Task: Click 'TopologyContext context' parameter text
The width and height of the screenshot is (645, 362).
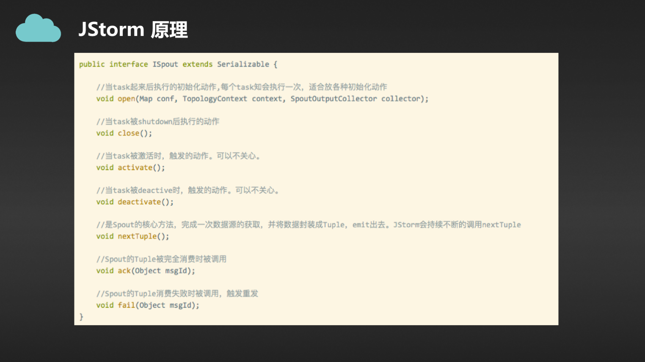Action: click(232, 99)
